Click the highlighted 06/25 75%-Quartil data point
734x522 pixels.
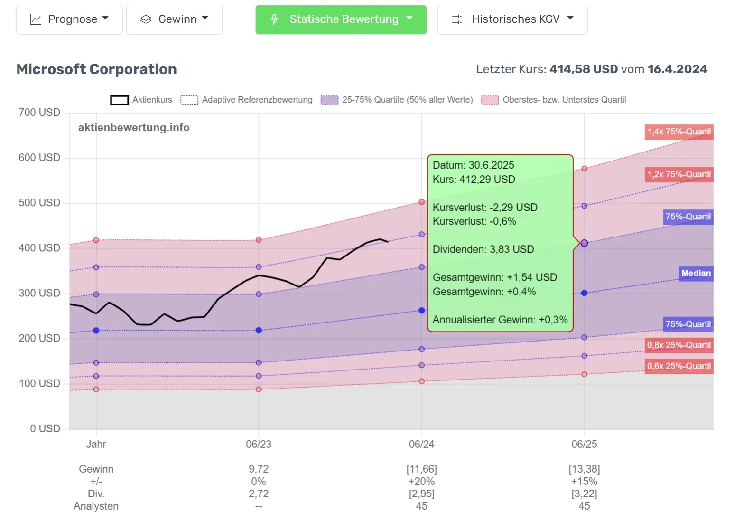pyautogui.click(x=585, y=243)
